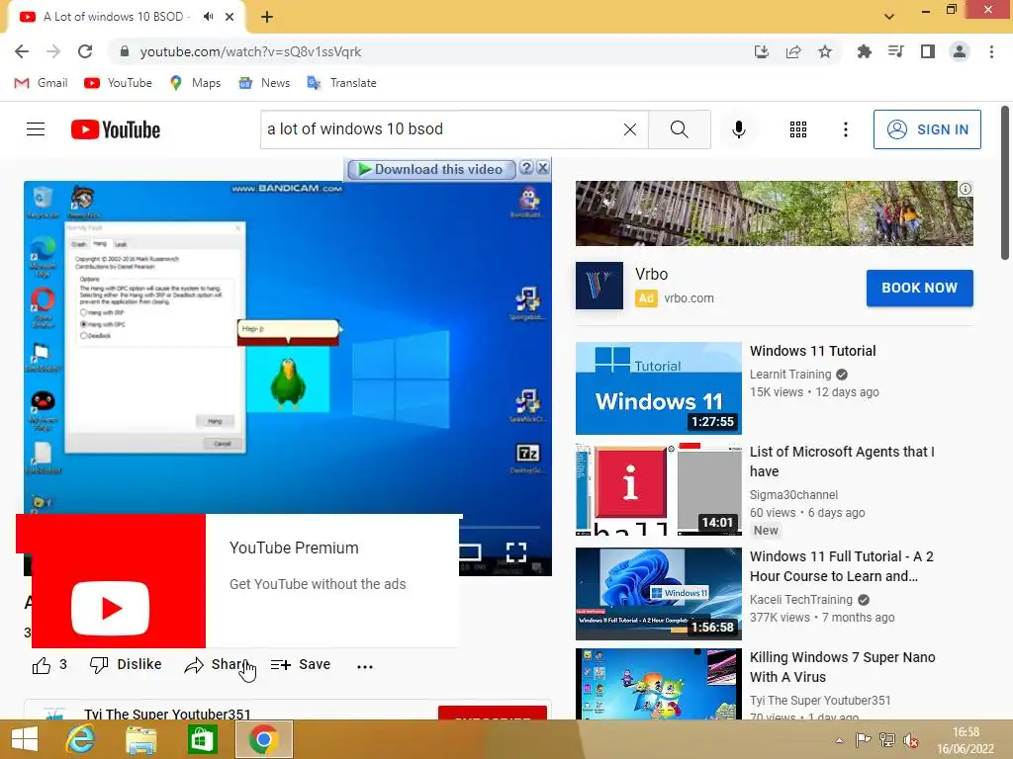The width and height of the screenshot is (1013, 759).
Task: Click Download this video button
Action: coord(431,169)
